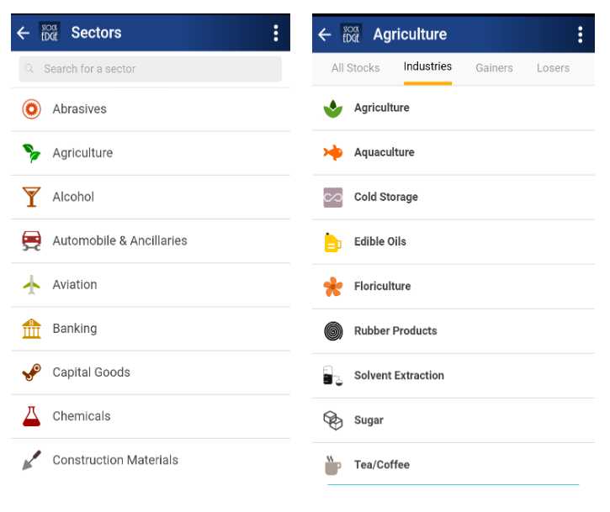Tap the Floriculture flower icon
This screenshot has height=512, width=610.
click(x=333, y=287)
